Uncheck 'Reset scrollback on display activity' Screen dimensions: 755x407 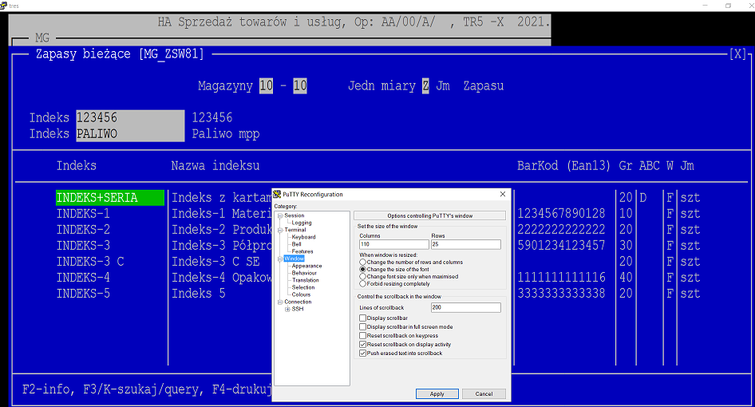(405, 345)
